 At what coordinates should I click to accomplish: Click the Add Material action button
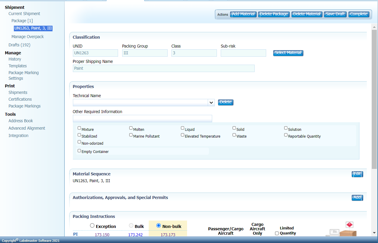[x=243, y=14]
